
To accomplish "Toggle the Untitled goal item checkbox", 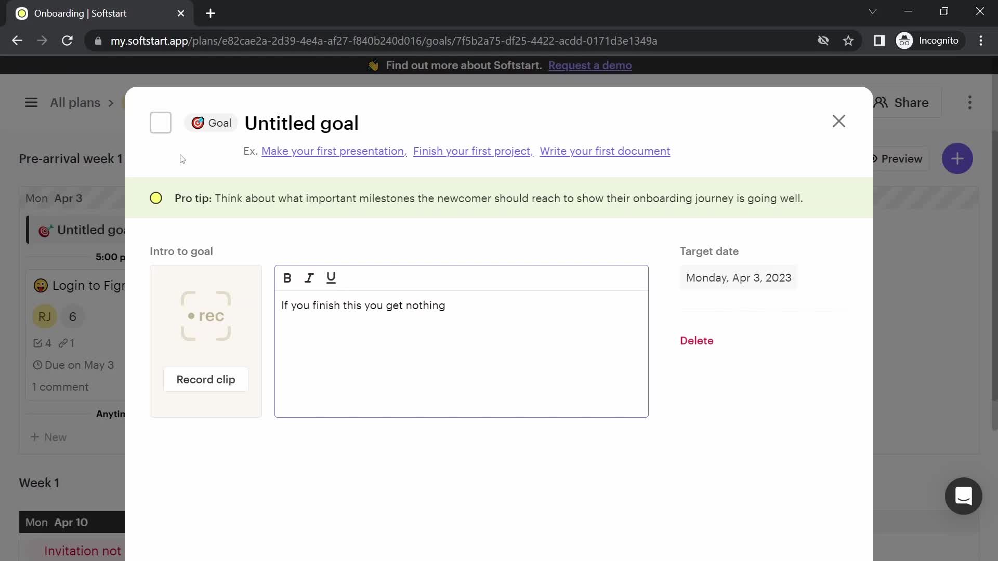I will point(161,122).
